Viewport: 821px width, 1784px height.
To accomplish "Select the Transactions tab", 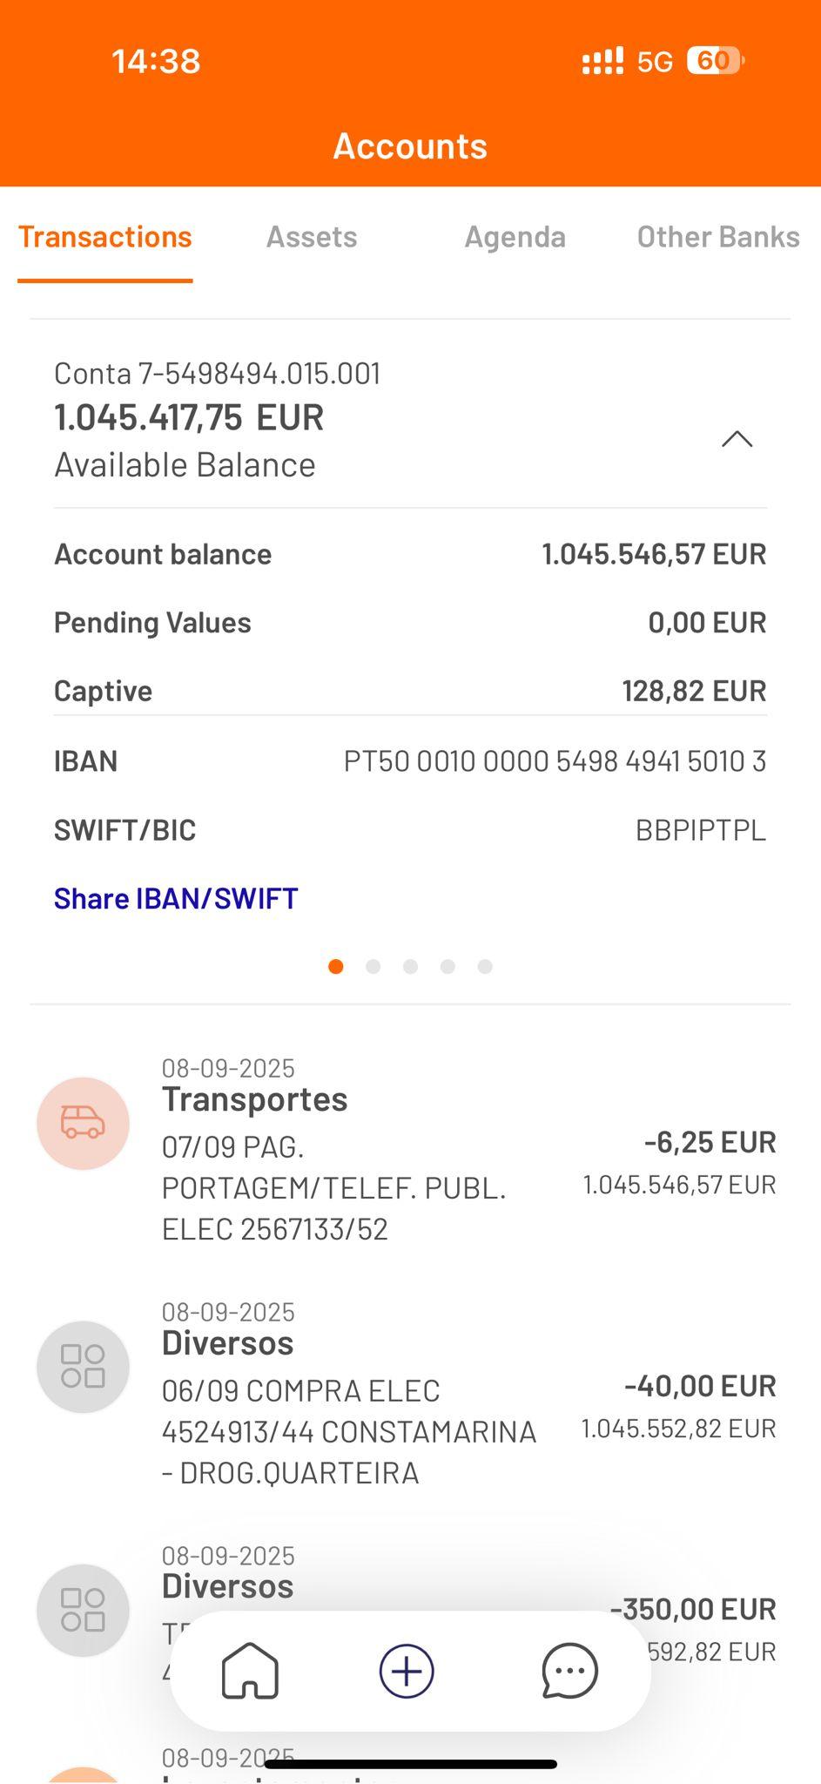I will 105,237.
